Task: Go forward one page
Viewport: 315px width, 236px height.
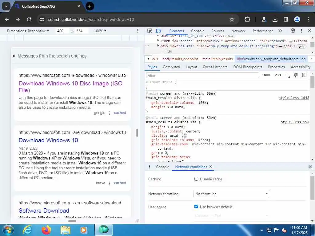Action: click(x=18, y=19)
